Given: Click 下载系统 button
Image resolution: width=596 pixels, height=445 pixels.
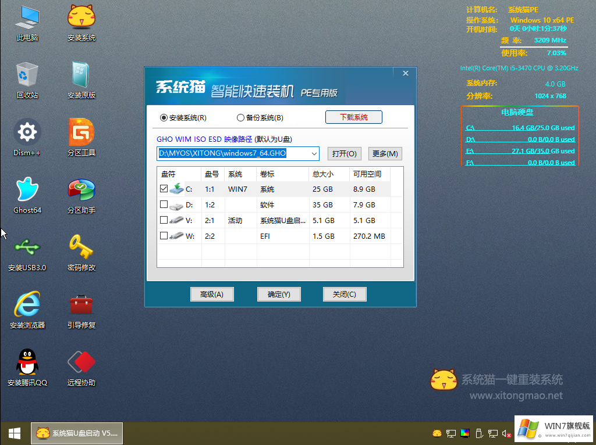Looking at the screenshot, I should point(353,117).
